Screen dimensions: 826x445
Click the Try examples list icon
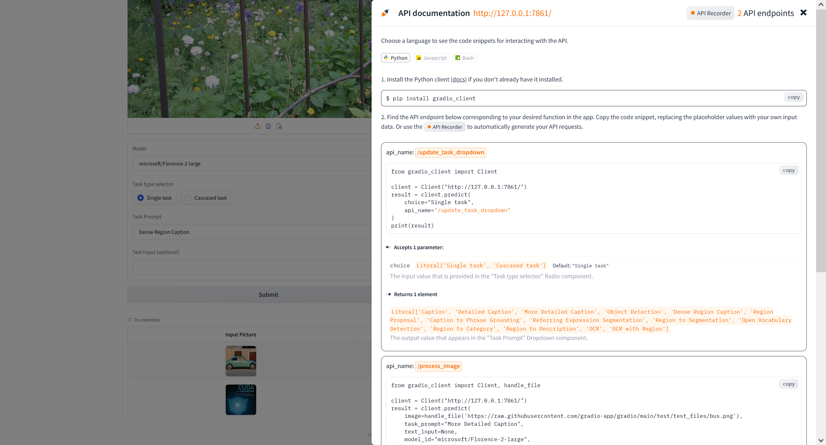coord(130,320)
